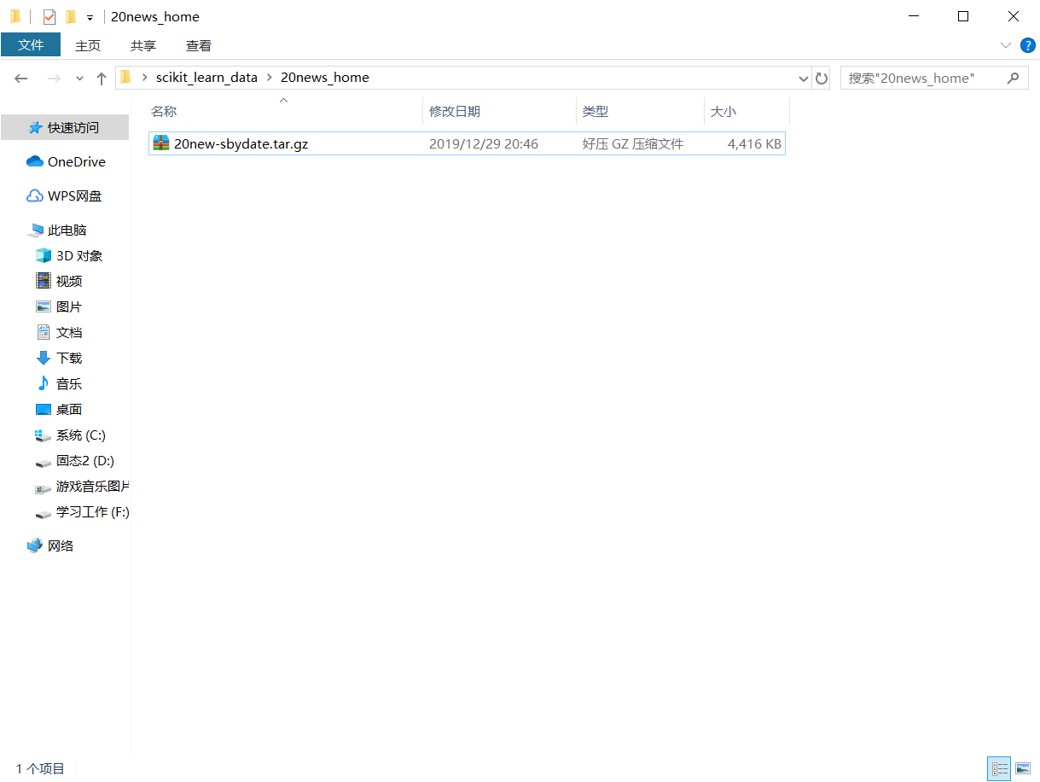
Task: Open the 文件 menu
Action: click(31, 45)
